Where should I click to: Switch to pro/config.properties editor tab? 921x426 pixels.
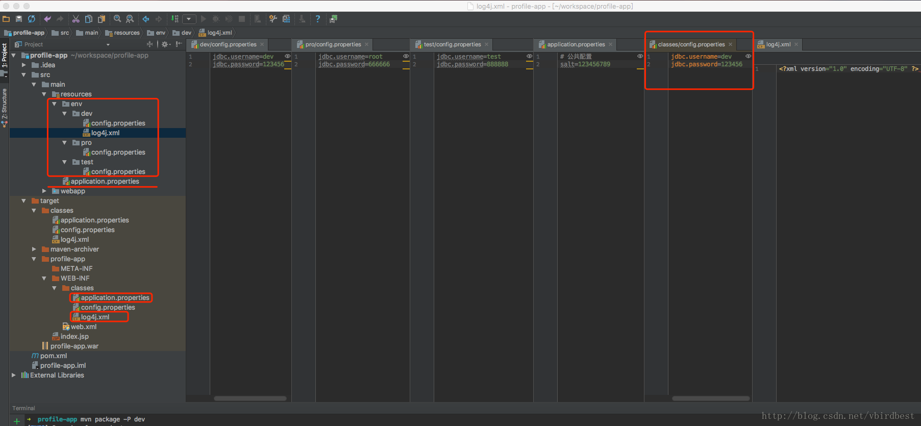pos(333,44)
